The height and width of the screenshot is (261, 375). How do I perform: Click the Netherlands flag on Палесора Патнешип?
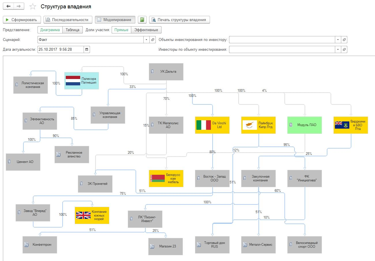pyautogui.click(x=73, y=80)
